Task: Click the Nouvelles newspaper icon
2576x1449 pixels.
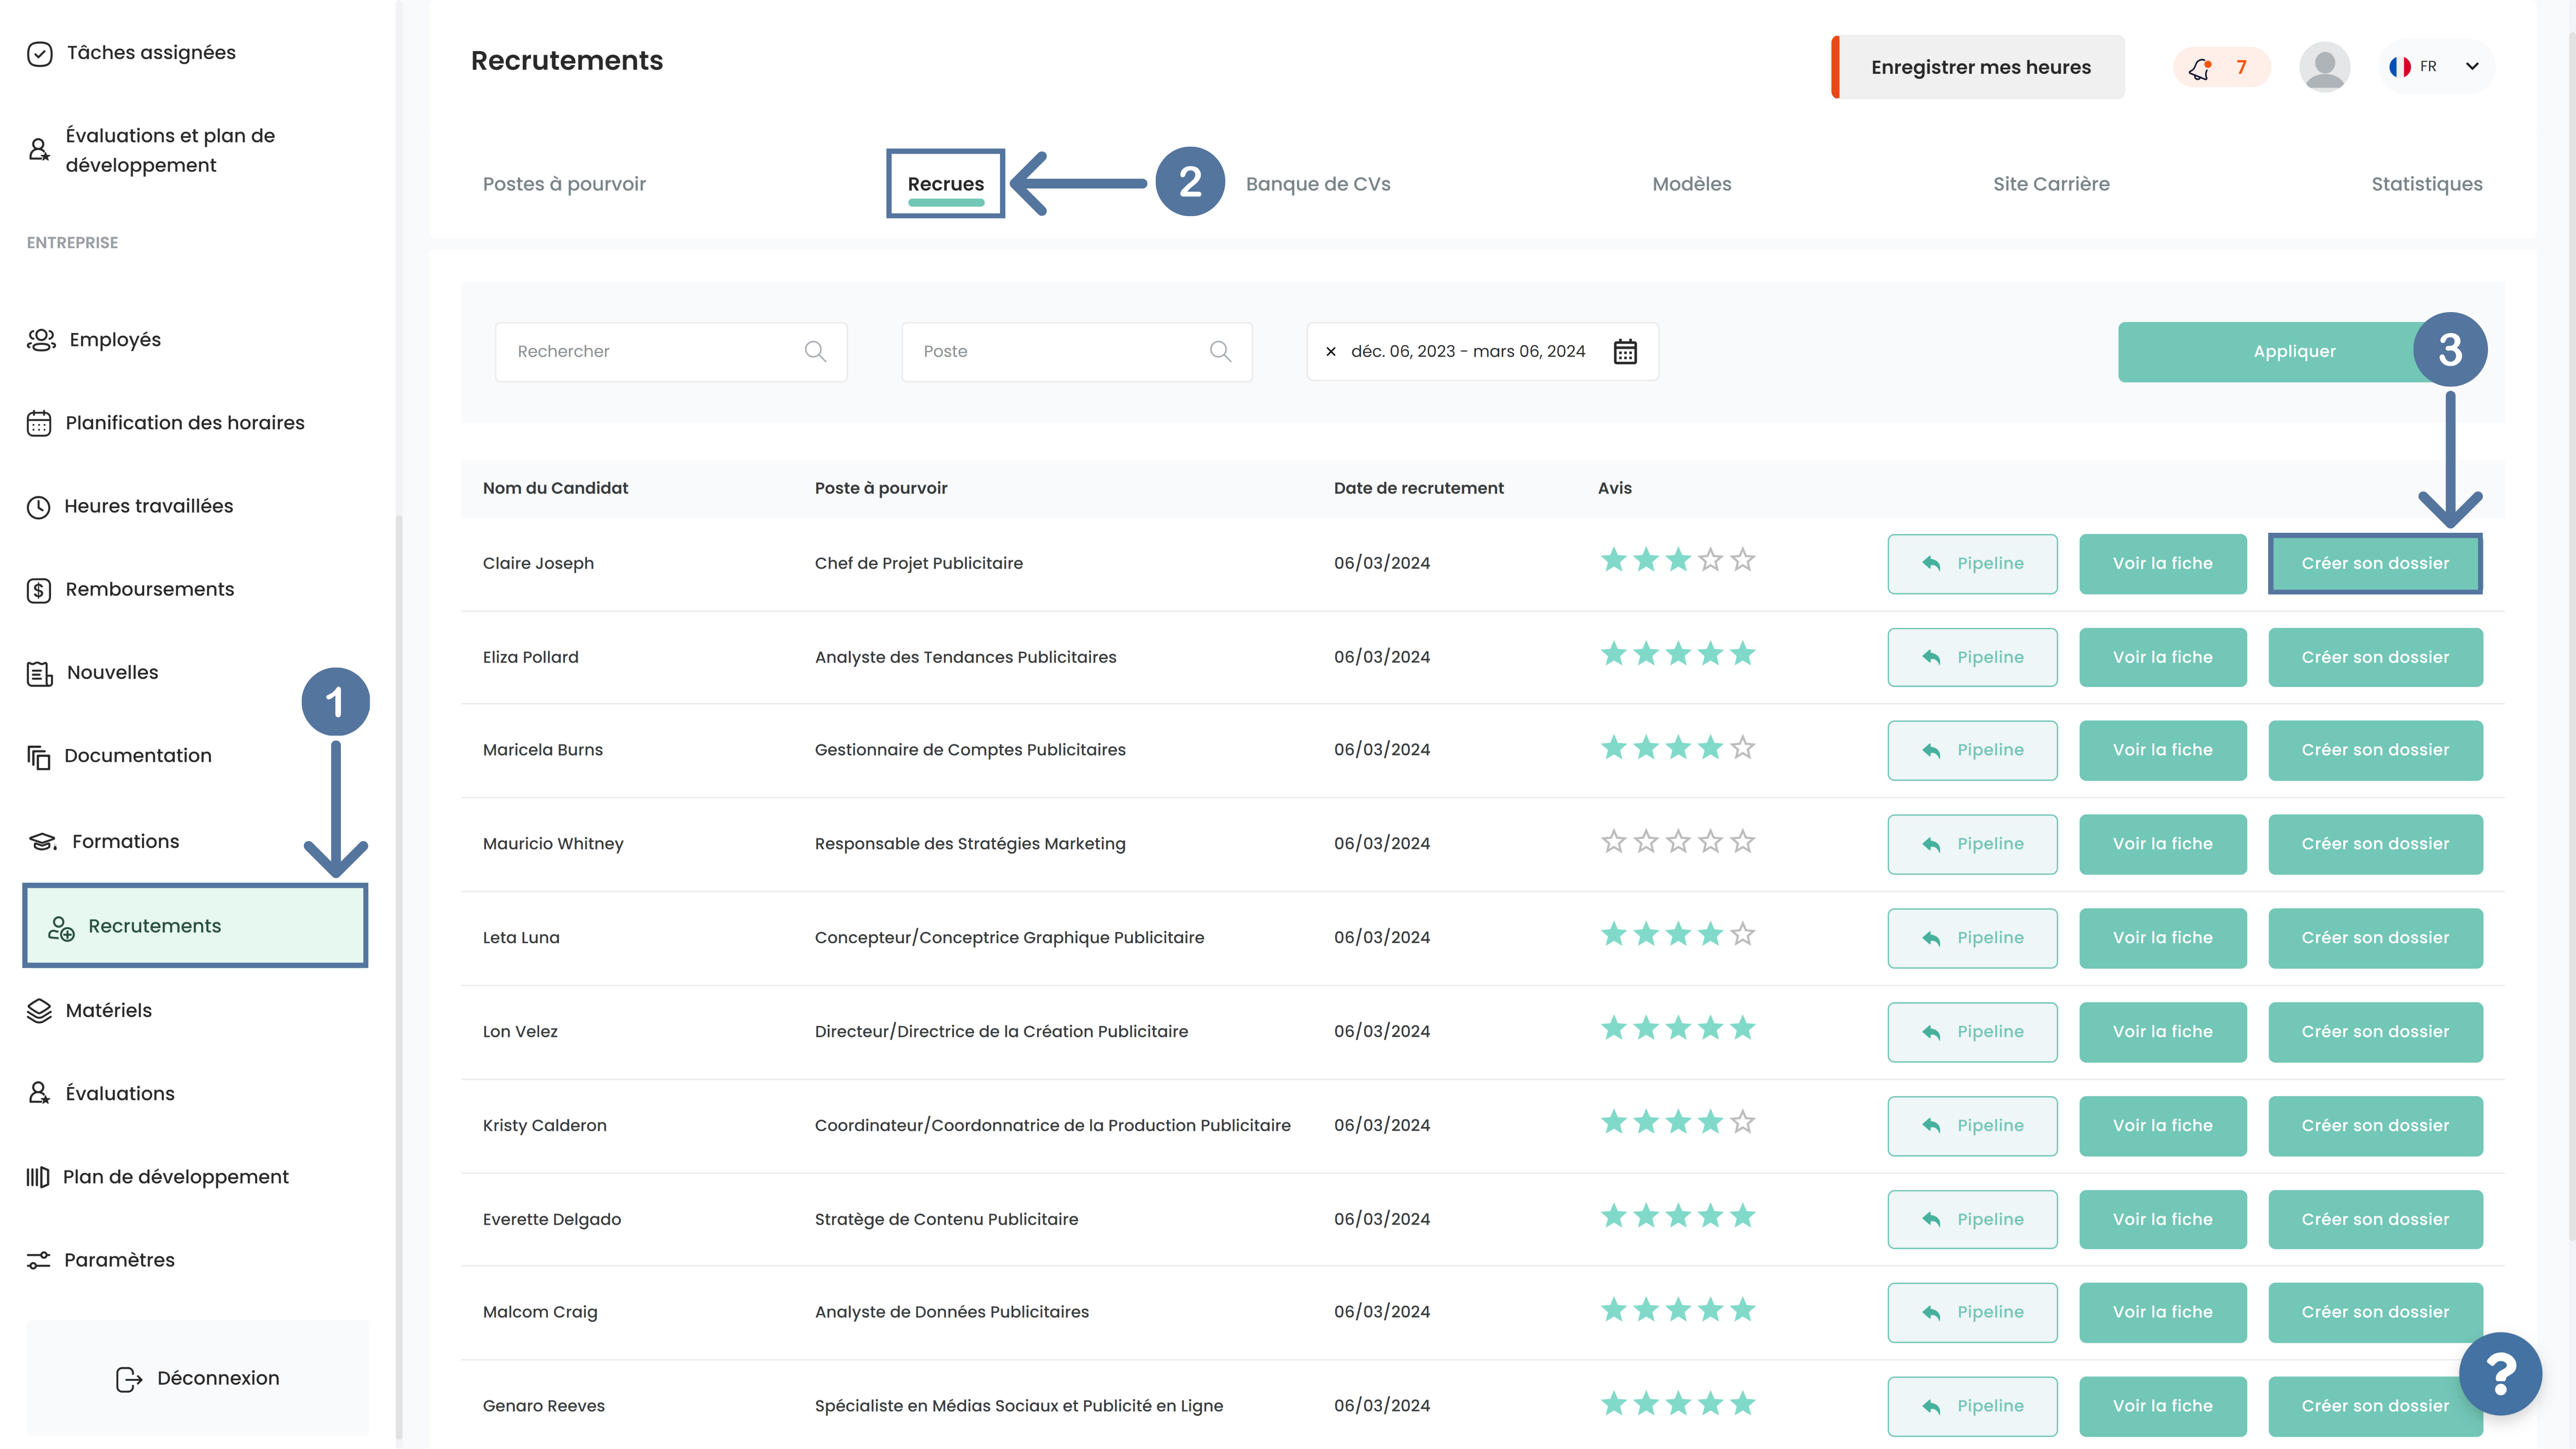Action: (40, 673)
